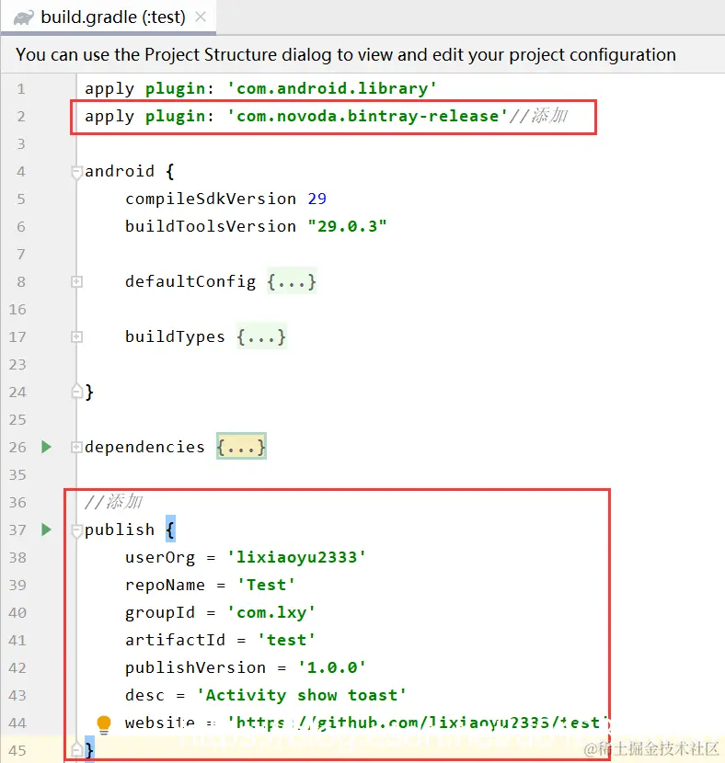Viewport: 725px width, 763px height.
Task: Click the 'publish' keyword on line 37
Action: tap(120, 530)
